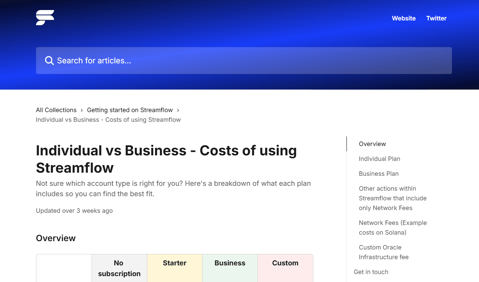The height and width of the screenshot is (282, 479).
Task: Click the Overview section heading
Action: [x=56, y=238]
